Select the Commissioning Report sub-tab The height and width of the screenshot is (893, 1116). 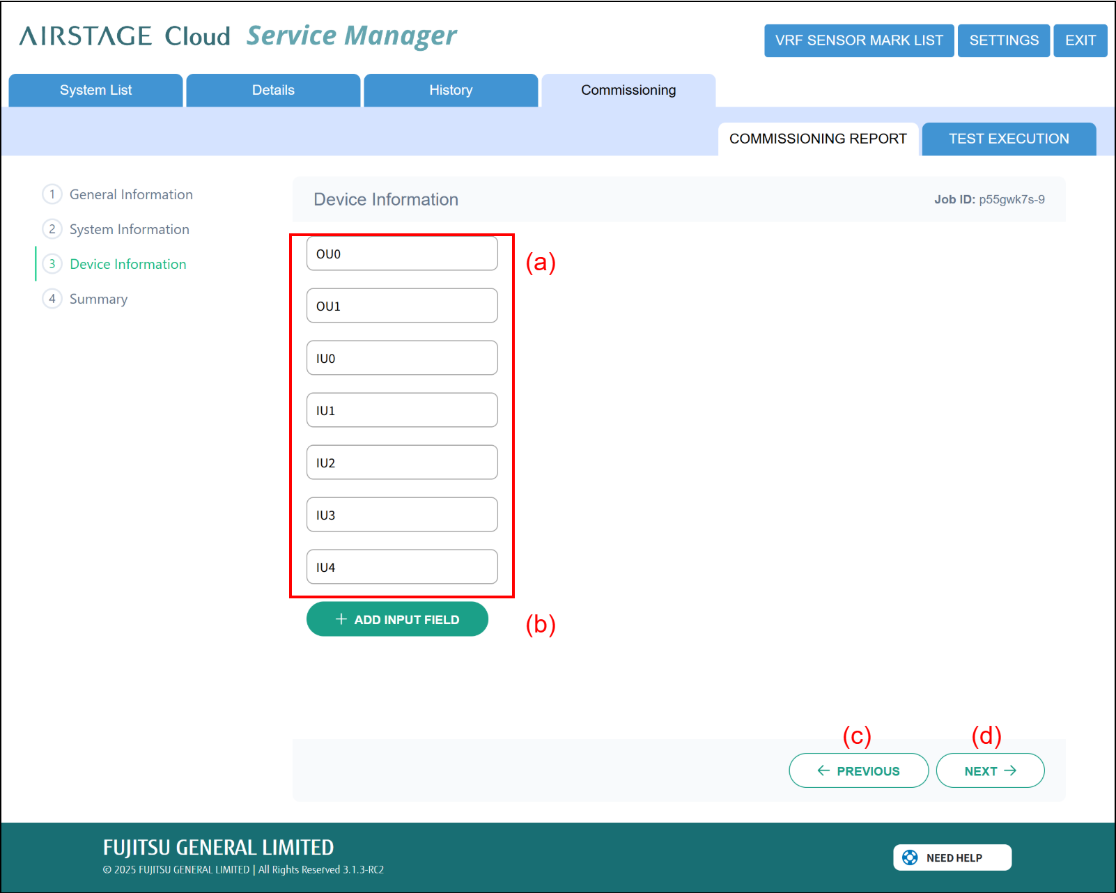(818, 139)
